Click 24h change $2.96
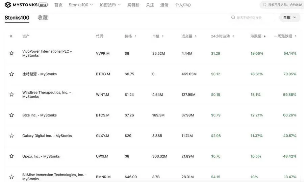The image size is (304, 182). [x=216, y=136]
